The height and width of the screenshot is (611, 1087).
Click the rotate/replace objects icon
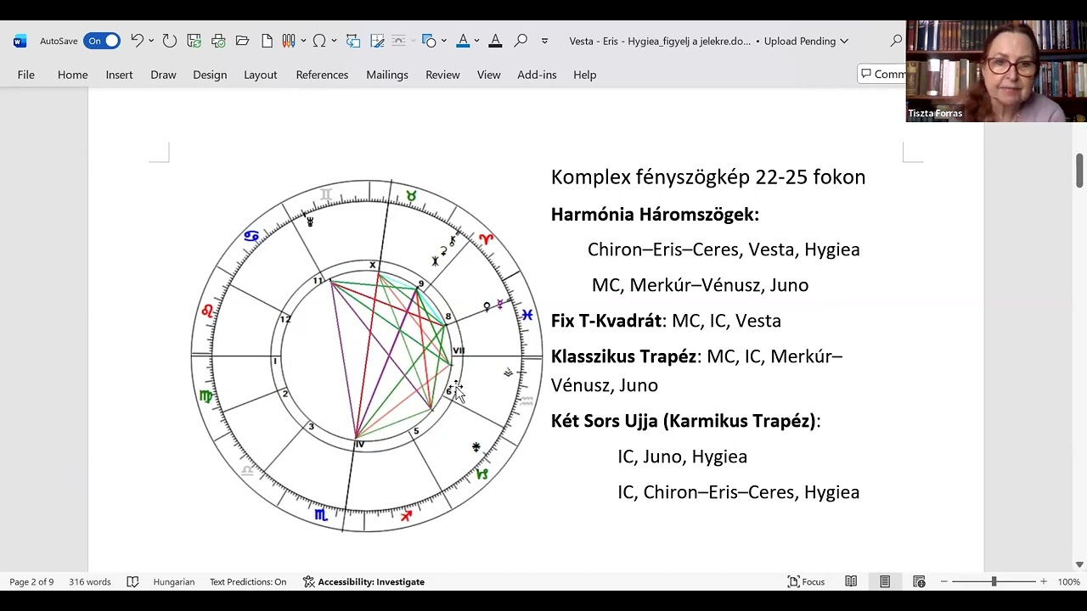tap(353, 41)
